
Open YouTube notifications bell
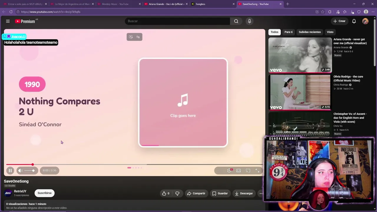point(354,21)
